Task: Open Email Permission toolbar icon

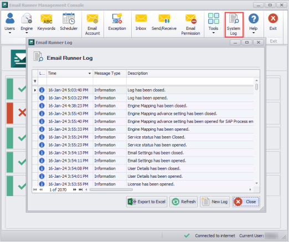Action: tap(190, 19)
